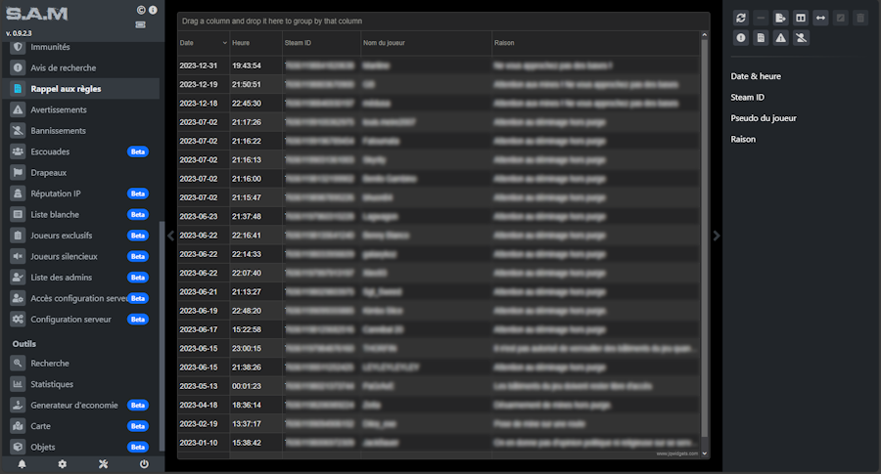Collapse left panel with the left chevron
881x474 pixels.
tap(170, 236)
